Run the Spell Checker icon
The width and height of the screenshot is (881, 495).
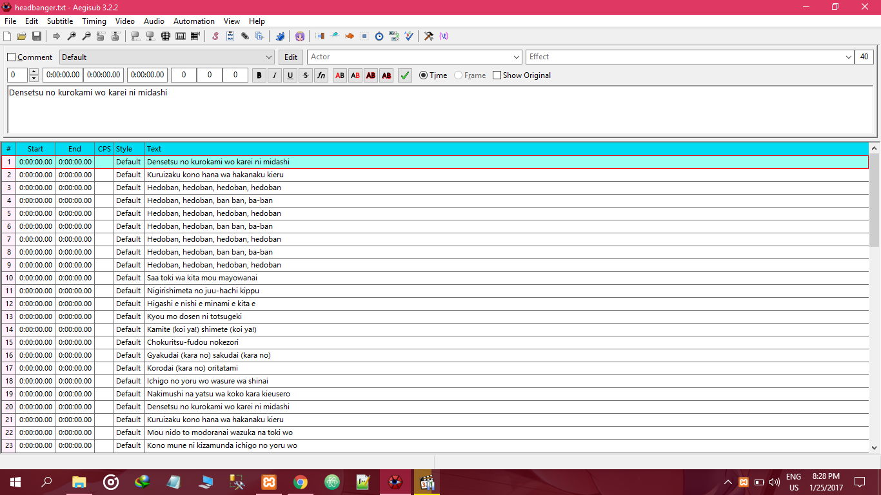coord(409,36)
